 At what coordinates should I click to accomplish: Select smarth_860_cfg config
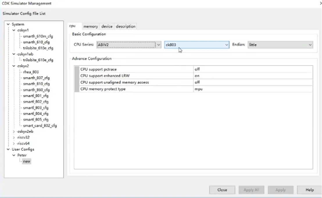click(36, 90)
